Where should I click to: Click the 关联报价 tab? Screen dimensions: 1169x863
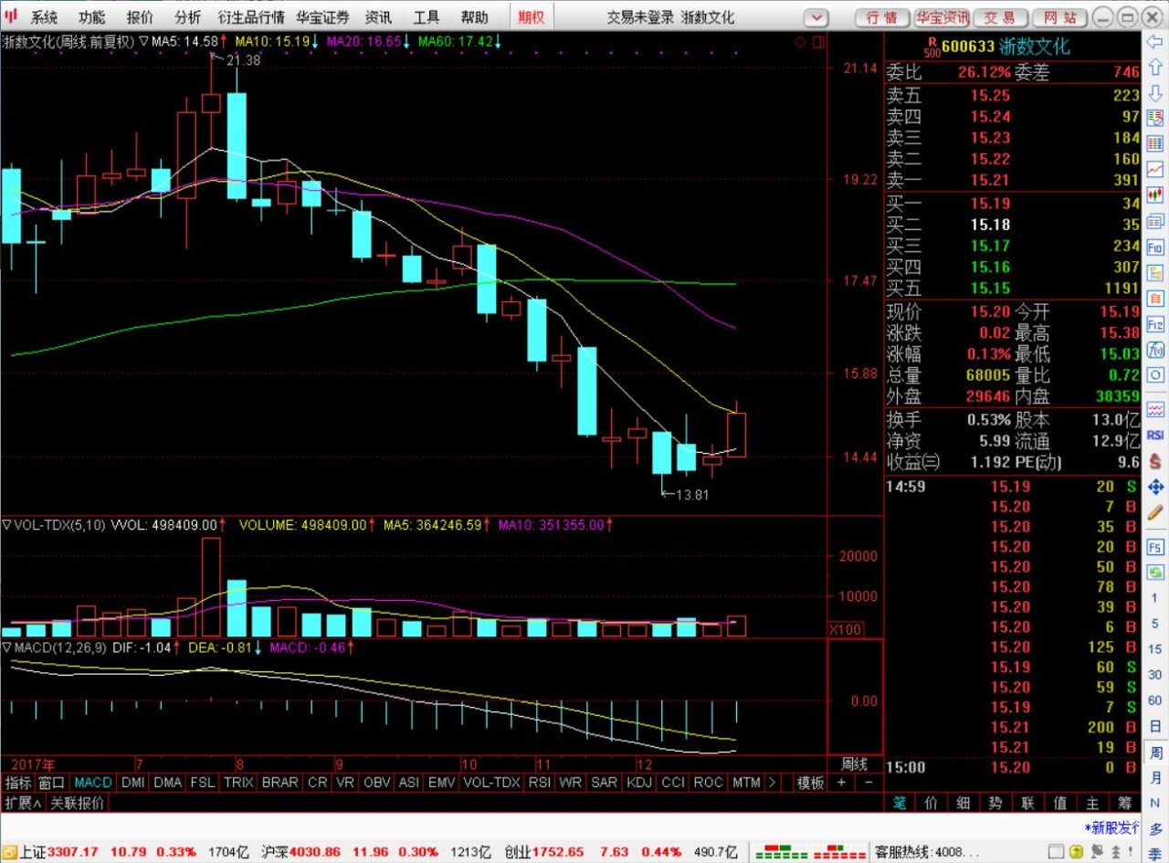tap(77, 803)
